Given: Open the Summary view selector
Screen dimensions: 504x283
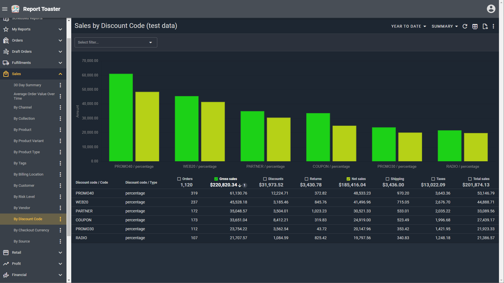Looking at the screenshot, I should tap(444, 26).
